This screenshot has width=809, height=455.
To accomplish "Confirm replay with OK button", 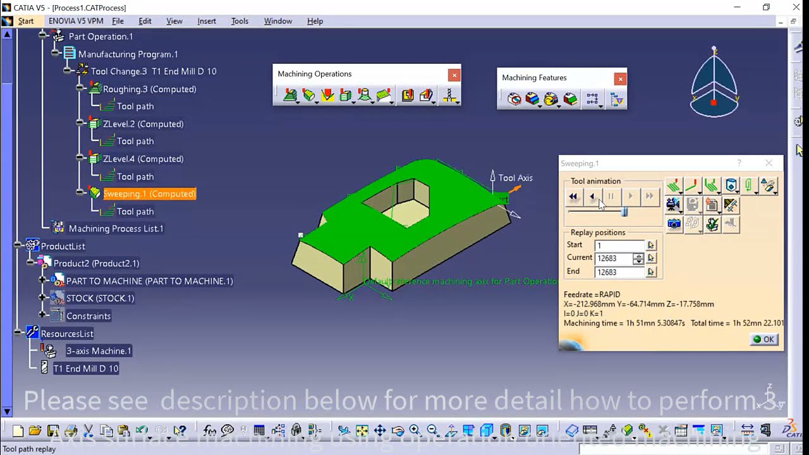I will pyautogui.click(x=763, y=339).
